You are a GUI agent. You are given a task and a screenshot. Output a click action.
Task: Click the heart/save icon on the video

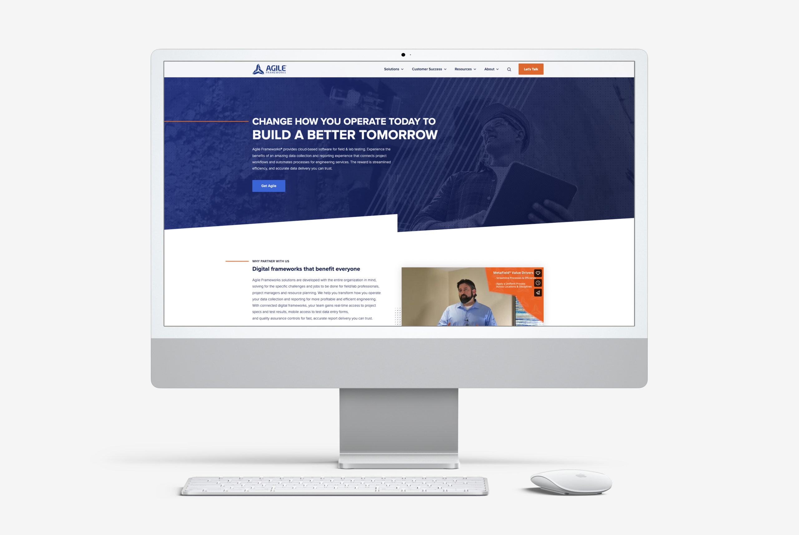pyautogui.click(x=537, y=273)
